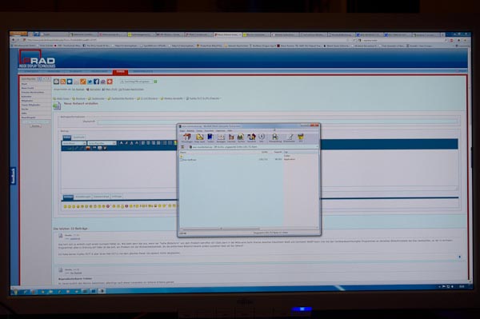
Task: Click into the Überschrift heading field
Action: pyautogui.click(x=278, y=122)
